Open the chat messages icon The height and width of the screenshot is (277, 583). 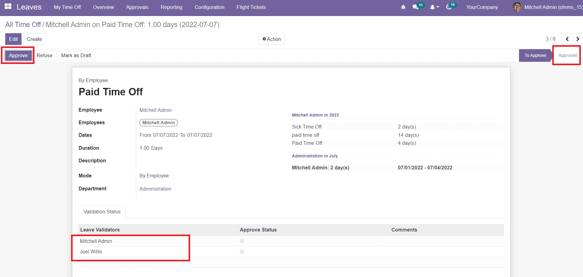click(416, 7)
